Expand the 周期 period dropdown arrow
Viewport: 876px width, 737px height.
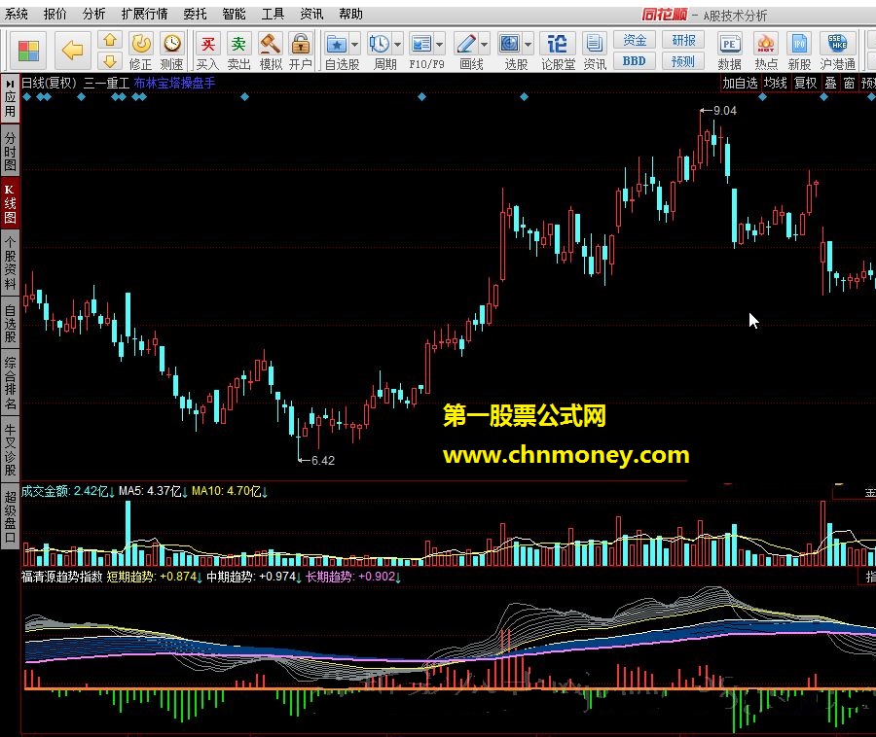397,44
